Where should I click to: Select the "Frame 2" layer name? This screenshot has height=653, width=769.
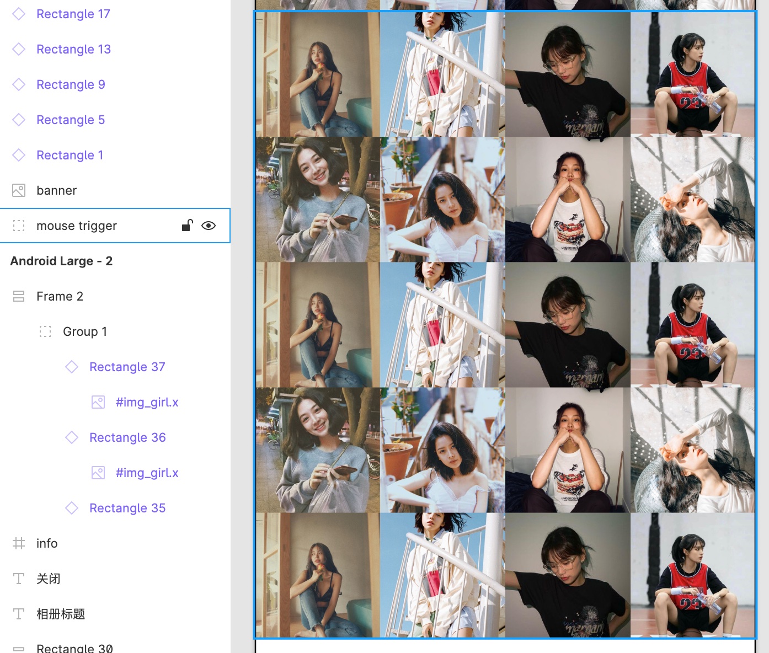(x=60, y=296)
